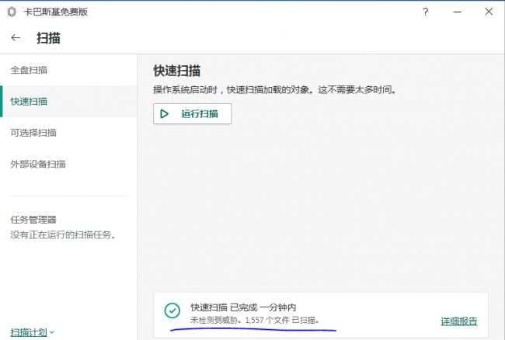Select the 快速扫描 tab
Image resolution: width=505 pixels, height=340 pixels.
(x=68, y=102)
